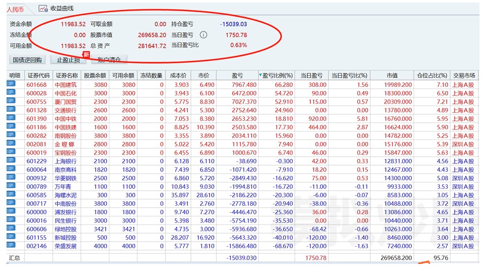Click total position ratio 95.76

pyautogui.click(x=441, y=258)
